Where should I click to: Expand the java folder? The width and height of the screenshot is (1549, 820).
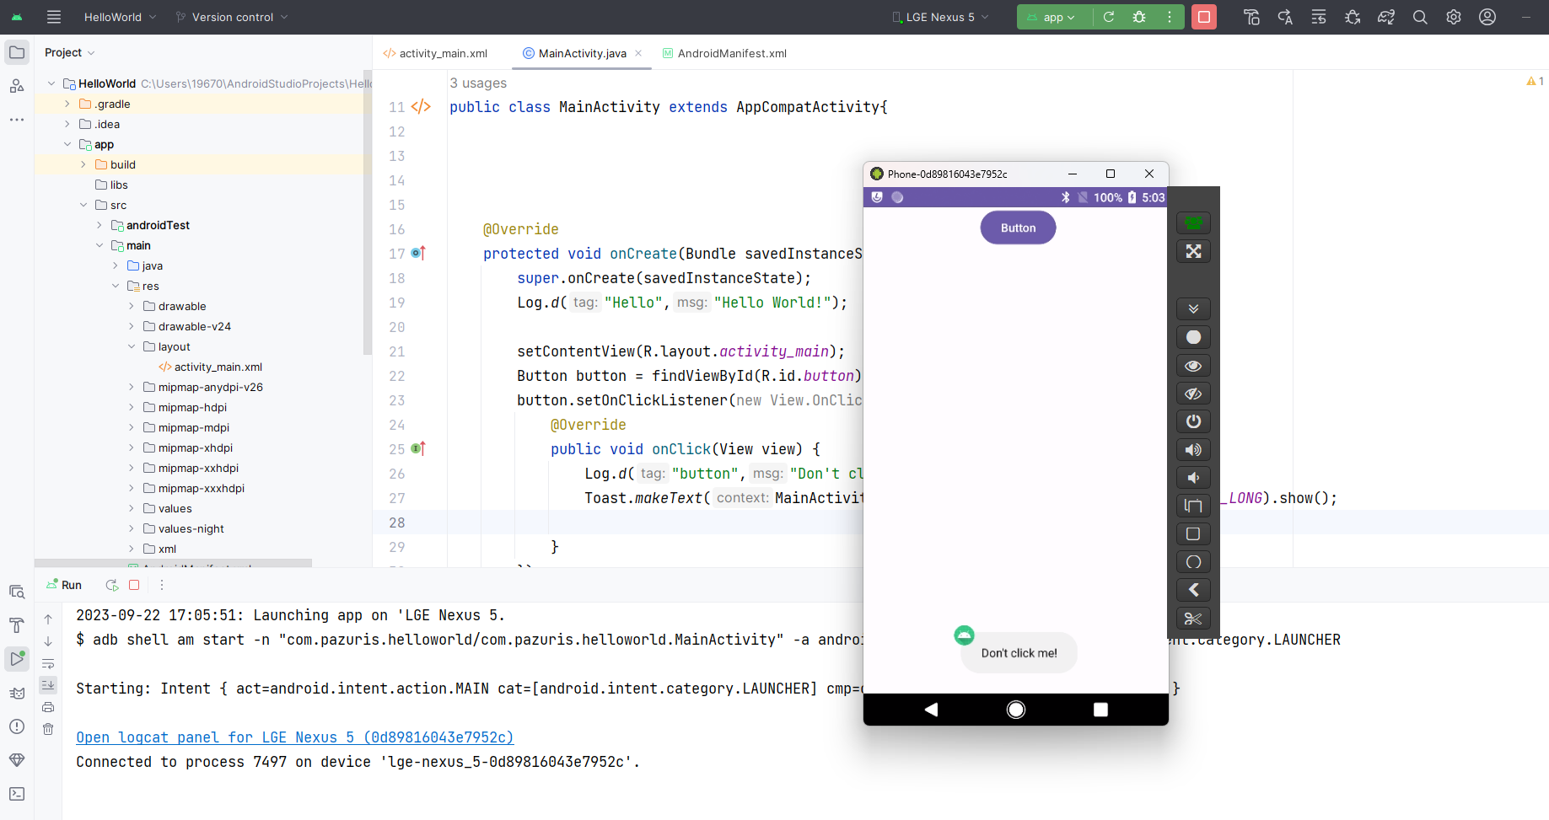tap(116, 266)
